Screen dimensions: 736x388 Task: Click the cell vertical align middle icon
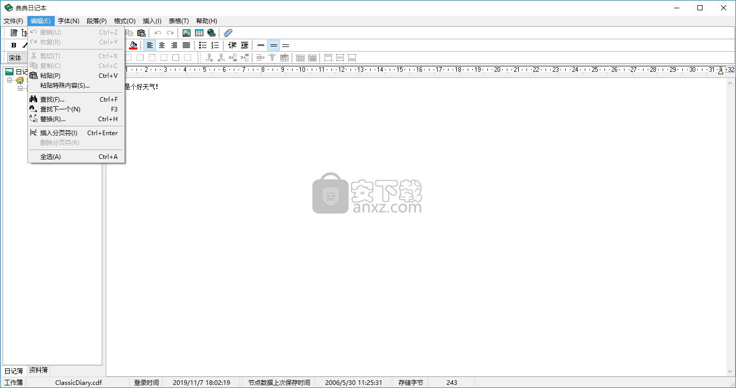tap(340, 57)
